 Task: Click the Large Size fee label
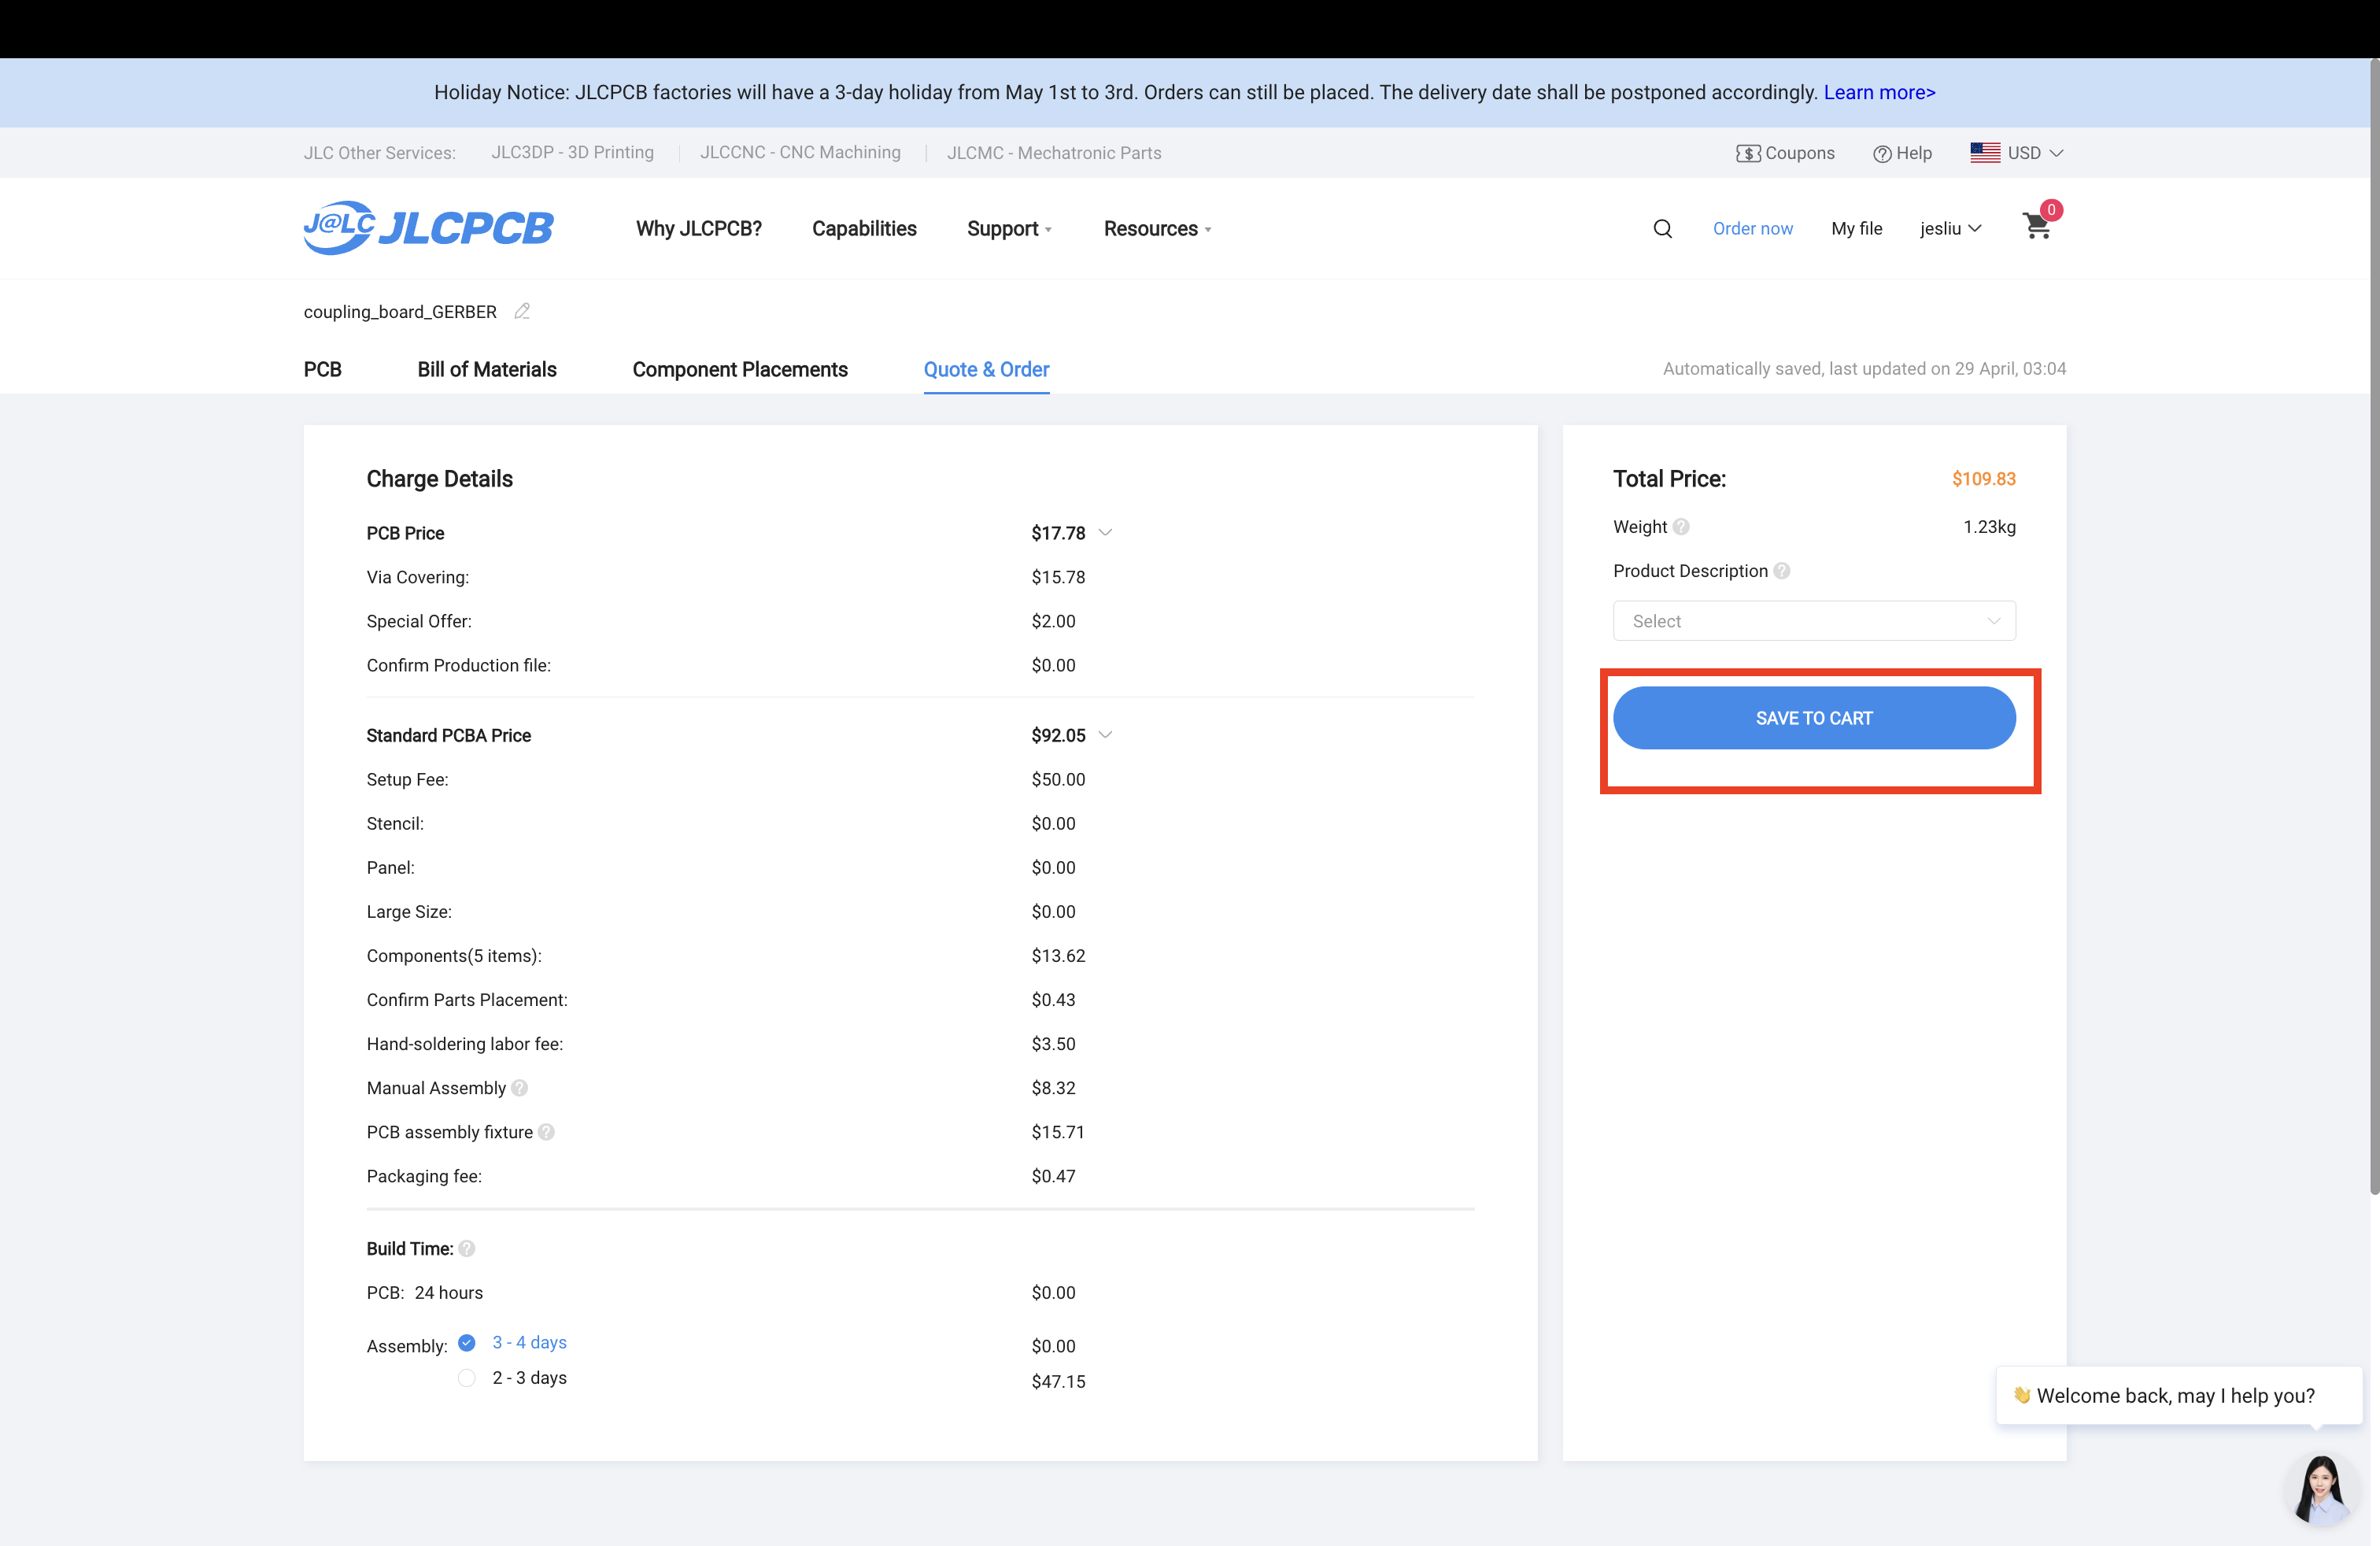point(409,911)
